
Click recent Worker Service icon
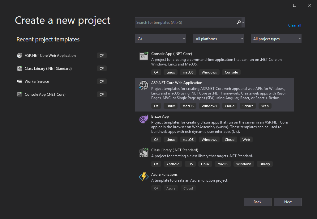20,82
